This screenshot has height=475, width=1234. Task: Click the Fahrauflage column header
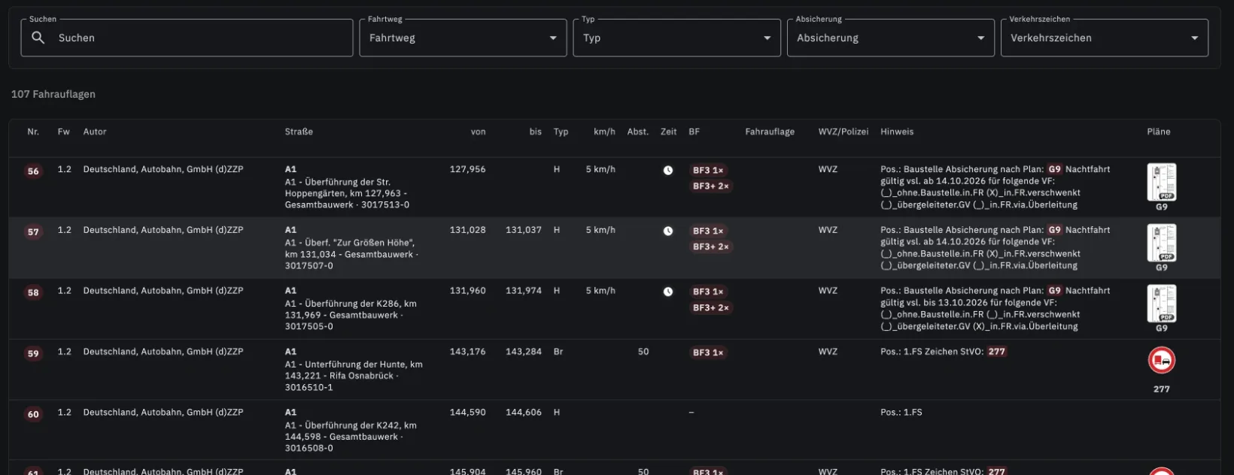coord(770,132)
